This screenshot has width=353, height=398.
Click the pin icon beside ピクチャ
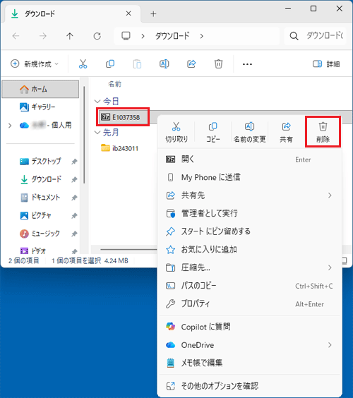coord(74,216)
